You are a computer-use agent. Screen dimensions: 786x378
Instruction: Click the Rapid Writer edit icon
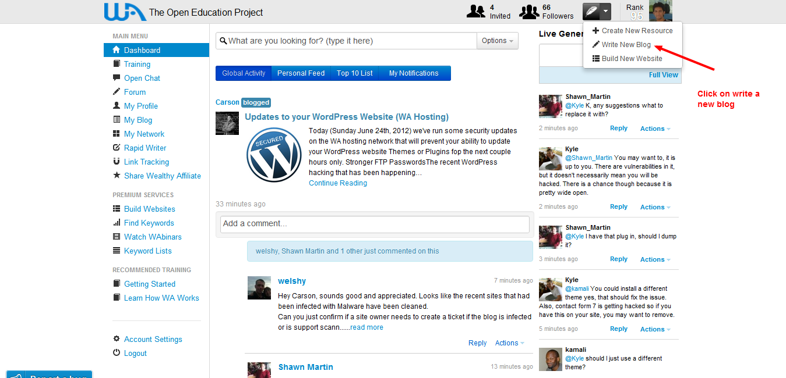point(117,148)
